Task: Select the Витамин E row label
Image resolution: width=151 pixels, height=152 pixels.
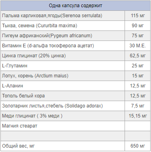Action: tap(63, 46)
